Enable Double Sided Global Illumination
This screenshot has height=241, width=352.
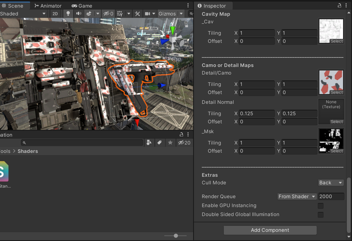coord(320,215)
